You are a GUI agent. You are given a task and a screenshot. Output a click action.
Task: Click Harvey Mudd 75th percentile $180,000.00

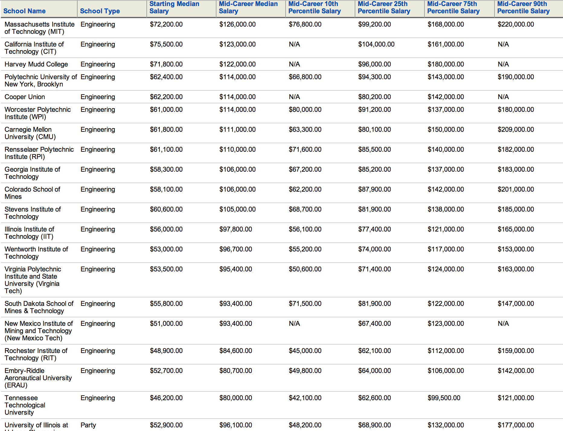(x=446, y=64)
